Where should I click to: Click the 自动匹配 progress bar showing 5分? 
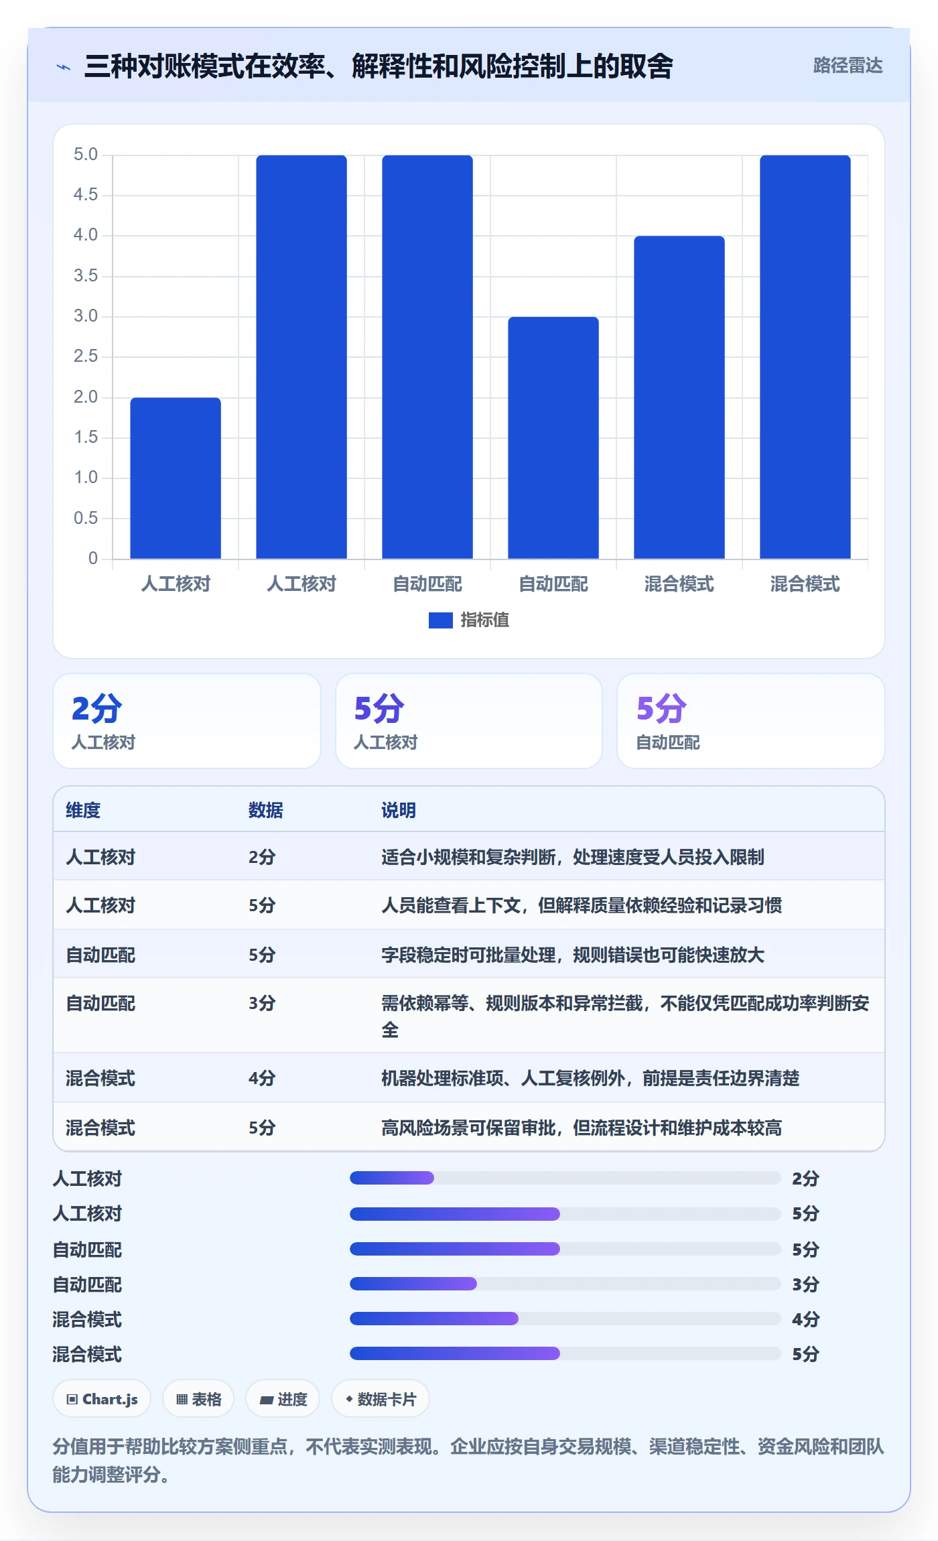565,1249
